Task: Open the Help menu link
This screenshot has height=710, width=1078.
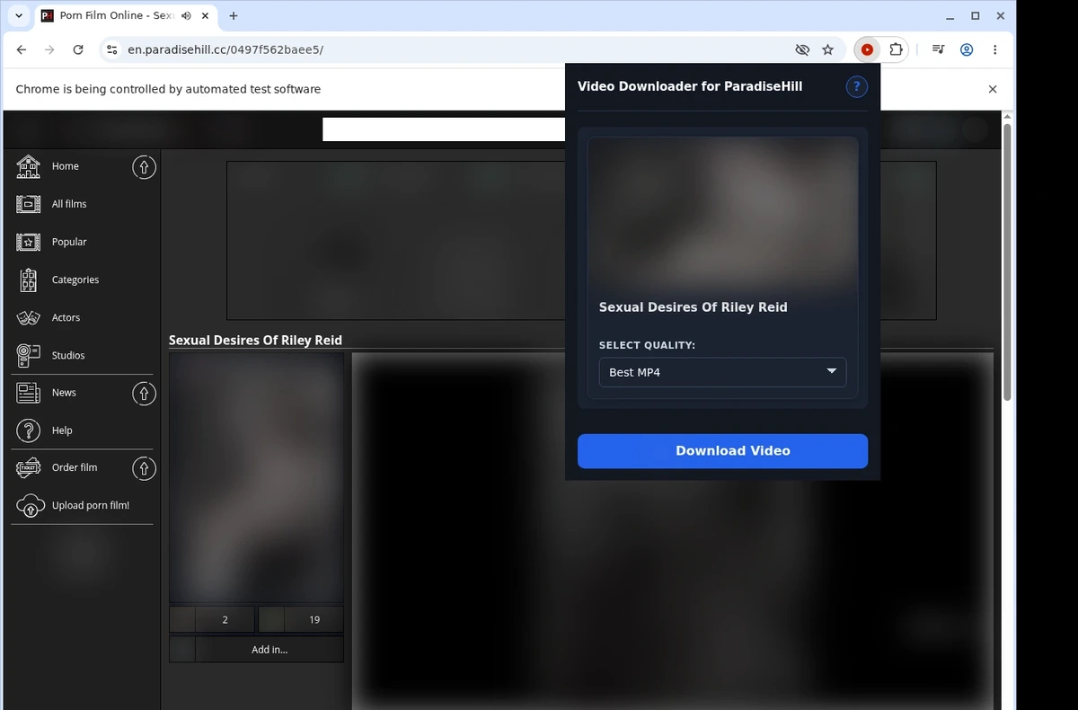Action: click(x=62, y=430)
